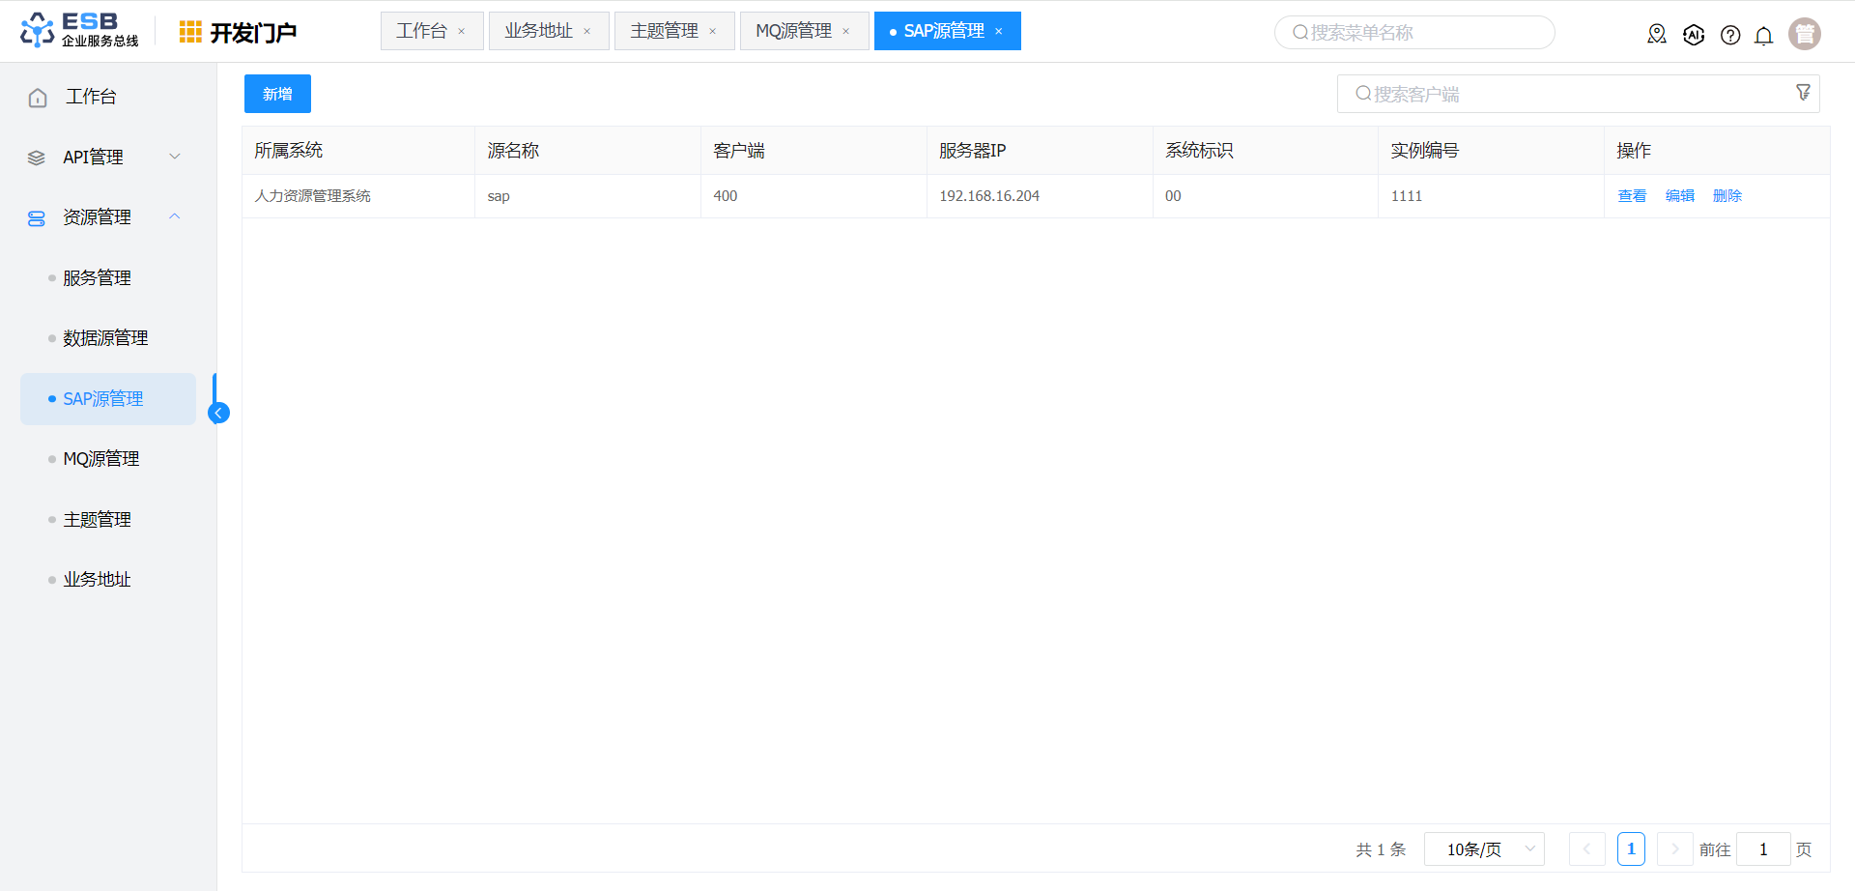Open the location badge icon in header
The width and height of the screenshot is (1855, 891).
coord(1657,35)
